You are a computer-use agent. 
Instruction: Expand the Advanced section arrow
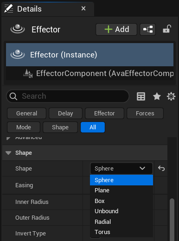click(x=8, y=138)
